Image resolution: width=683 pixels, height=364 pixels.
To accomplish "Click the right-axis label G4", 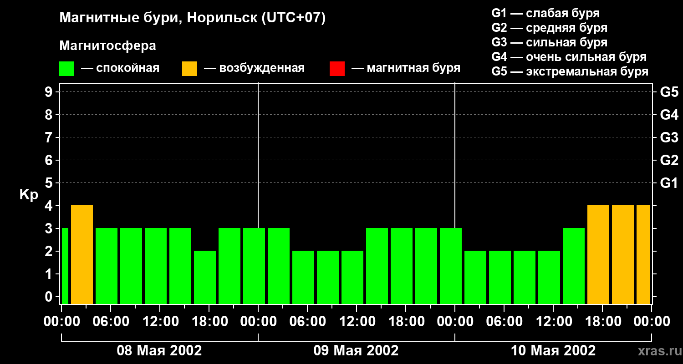I will point(669,115).
